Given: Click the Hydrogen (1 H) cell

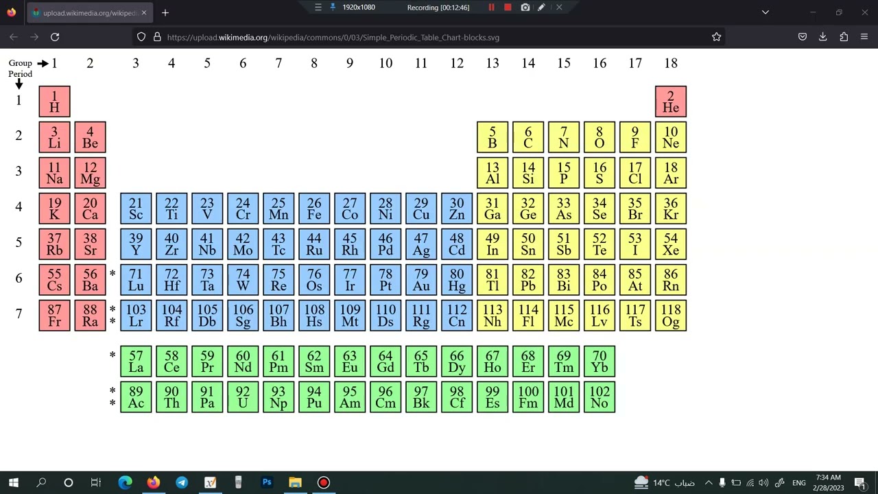Looking at the screenshot, I should pos(54,102).
